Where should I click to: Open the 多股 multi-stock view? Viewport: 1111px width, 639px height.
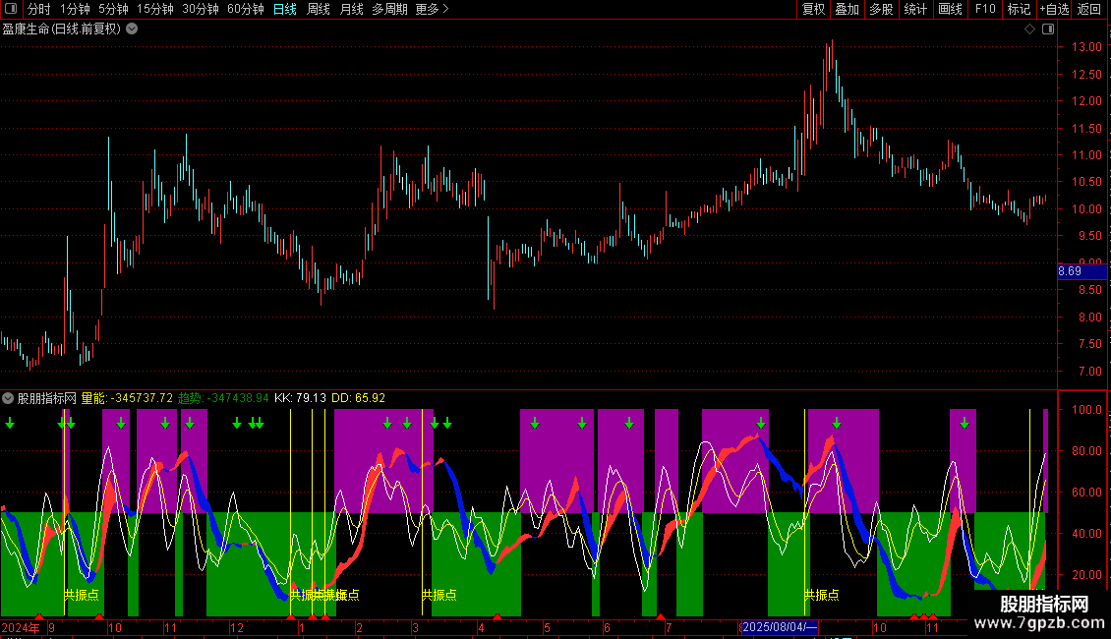point(881,9)
